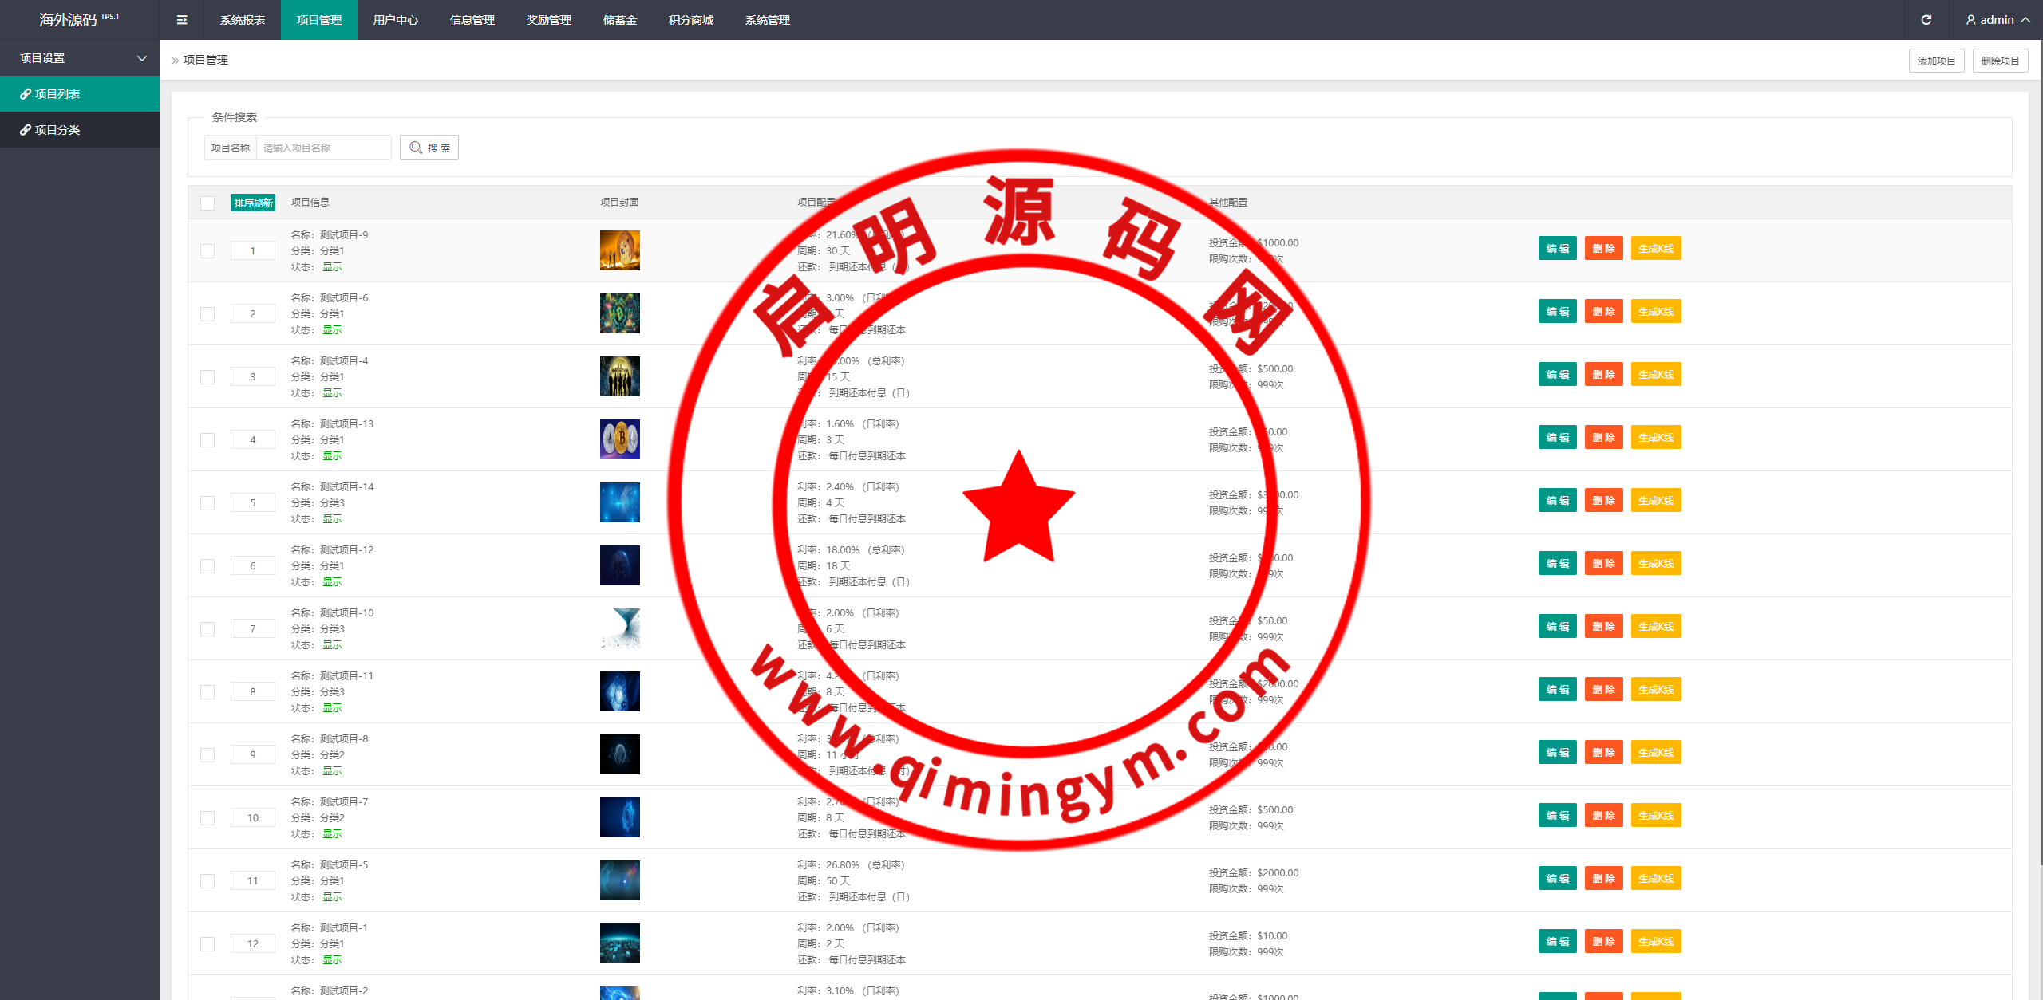Click the sidebar collapse hamburger icon
This screenshot has height=1000, width=2043.
182,20
